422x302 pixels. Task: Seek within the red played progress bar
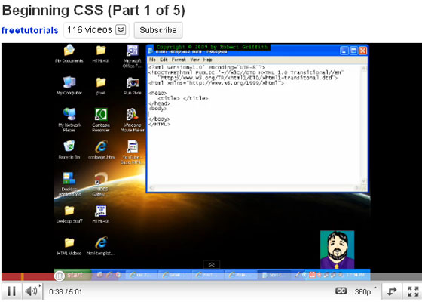pyautogui.click(x=28, y=276)
